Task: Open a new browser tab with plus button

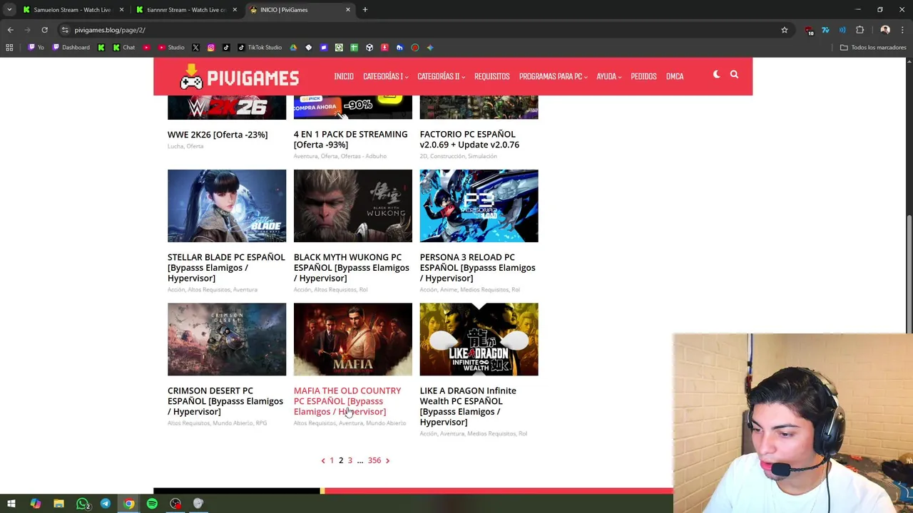Action: tap(365, 10)
